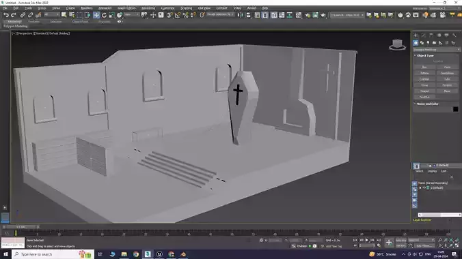Click the Sphere primitive button

(424, 73)
